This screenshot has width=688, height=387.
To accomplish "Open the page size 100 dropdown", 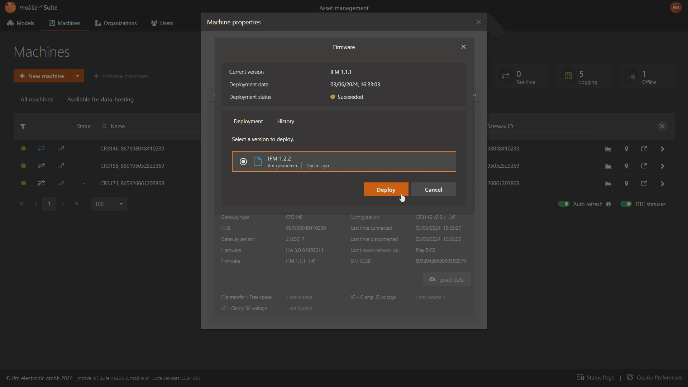I will (x=109, y=204).
